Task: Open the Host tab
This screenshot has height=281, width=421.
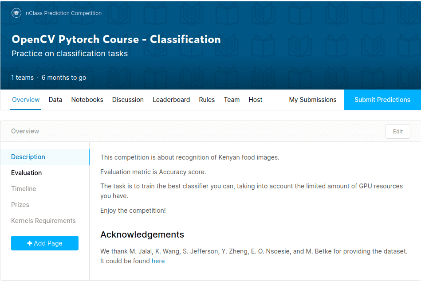Action: click(x=256, y=100)
